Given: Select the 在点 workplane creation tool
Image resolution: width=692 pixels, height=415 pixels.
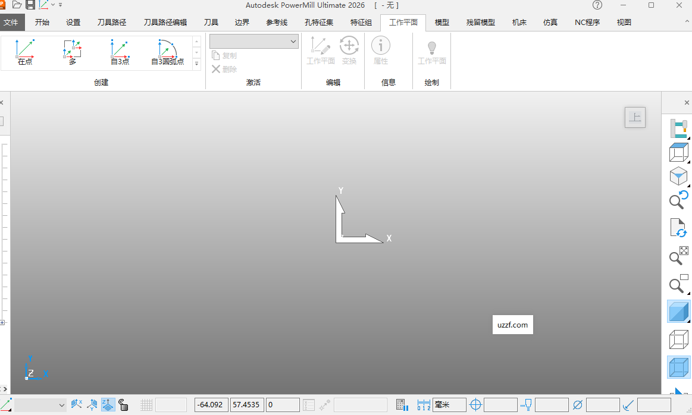Looking at the screenshot, I should click(x=24, y=52).
